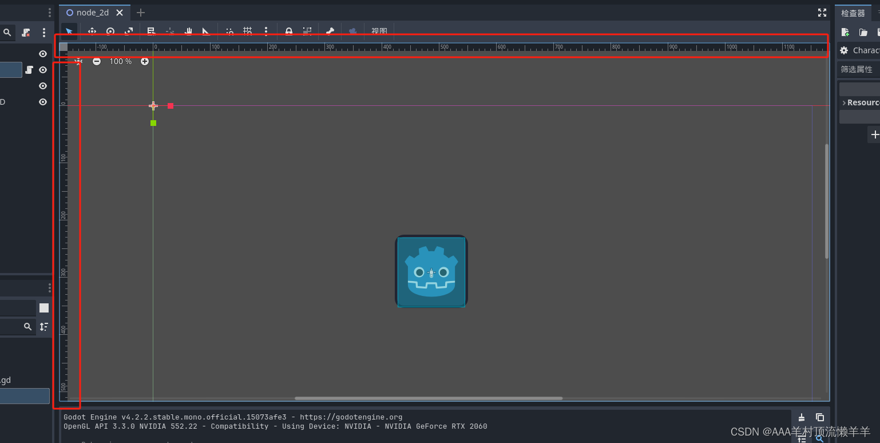
Task: Click the https://godotengine.org text in output
Action: (x=351, y=417)
